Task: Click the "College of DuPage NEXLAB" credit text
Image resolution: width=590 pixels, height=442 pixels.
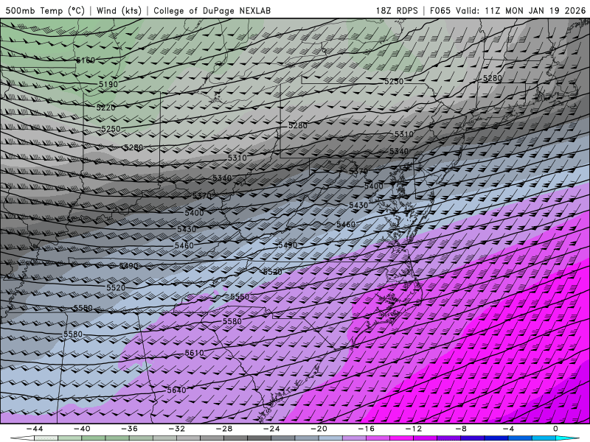Action: coord(212,10)
